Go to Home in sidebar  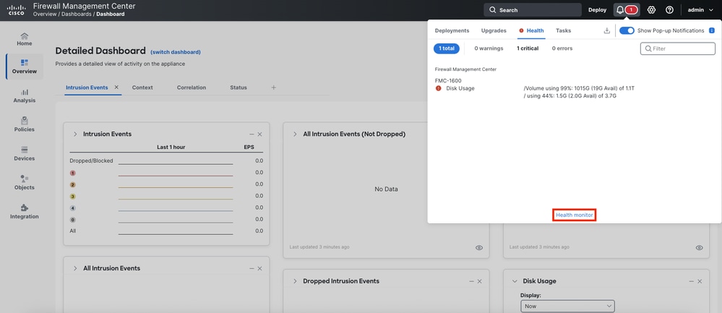point(25,39)
